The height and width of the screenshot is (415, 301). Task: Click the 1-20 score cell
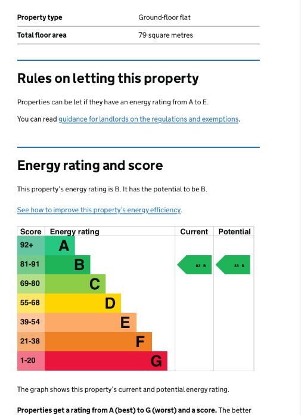click(31, 361)
